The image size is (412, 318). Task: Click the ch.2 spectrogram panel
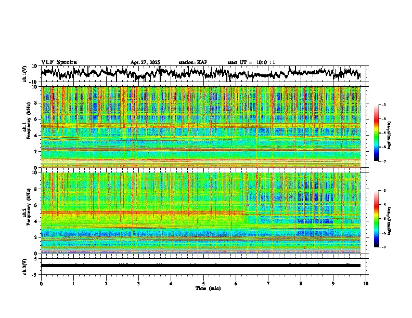pos(201,213)
